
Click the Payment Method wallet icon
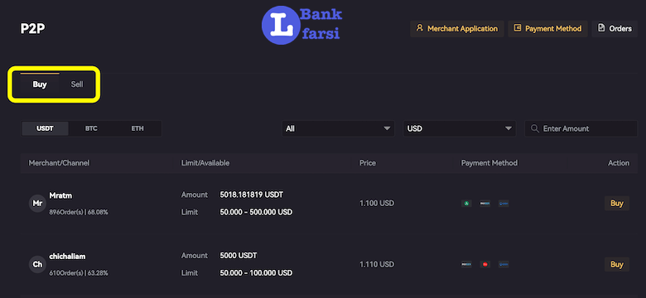tap(518, 28)
